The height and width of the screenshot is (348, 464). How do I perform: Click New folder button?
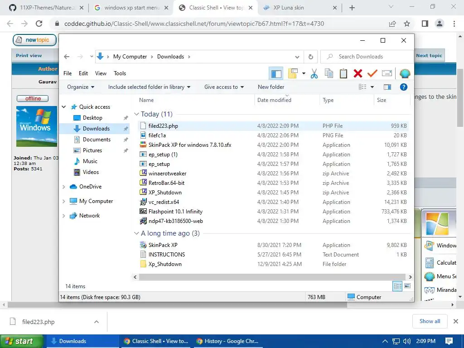(271, 87)
